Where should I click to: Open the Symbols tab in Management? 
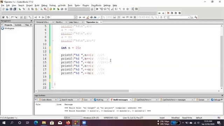(18, 25)
